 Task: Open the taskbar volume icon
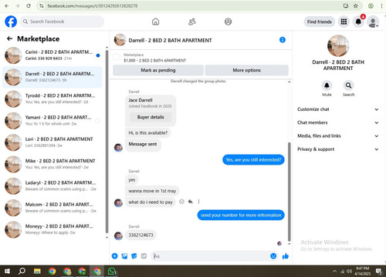pyautogui.click(x=349, y=271)
